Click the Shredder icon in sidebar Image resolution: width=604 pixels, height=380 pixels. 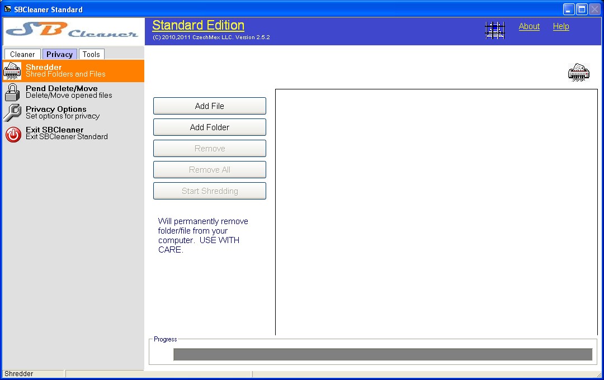pos(12,71)
